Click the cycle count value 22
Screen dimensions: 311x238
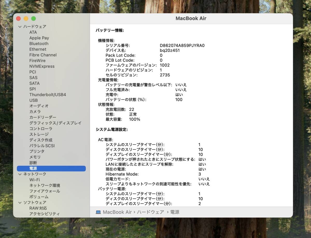tap(132, 110)
